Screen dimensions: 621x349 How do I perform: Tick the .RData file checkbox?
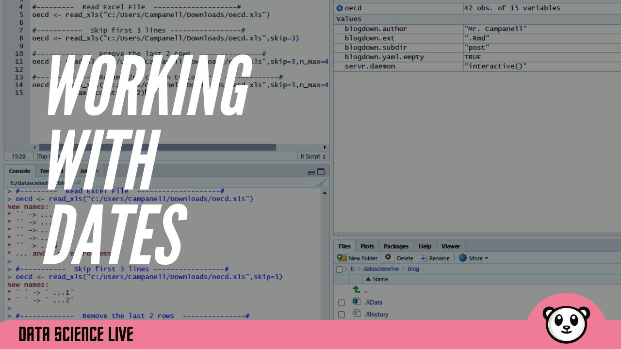(341, 302)
